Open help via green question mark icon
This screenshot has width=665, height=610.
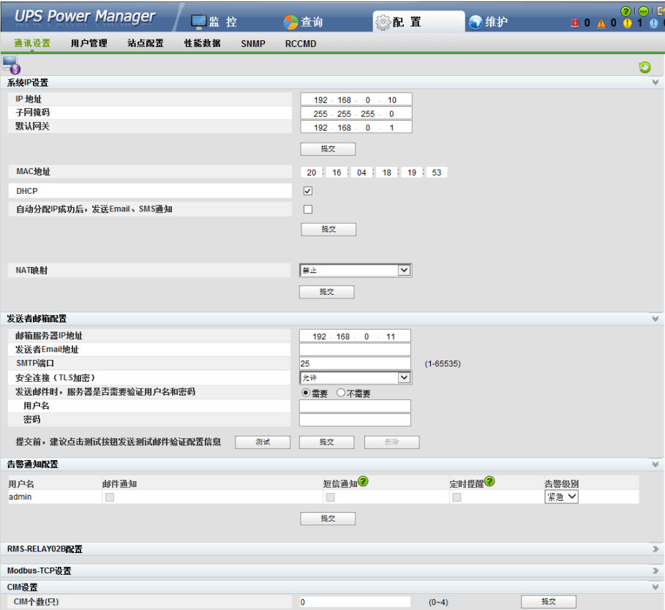[x=625, y=11]
